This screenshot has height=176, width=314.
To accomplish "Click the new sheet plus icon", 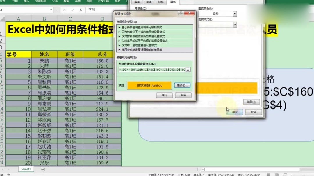I will coord(43,169).
